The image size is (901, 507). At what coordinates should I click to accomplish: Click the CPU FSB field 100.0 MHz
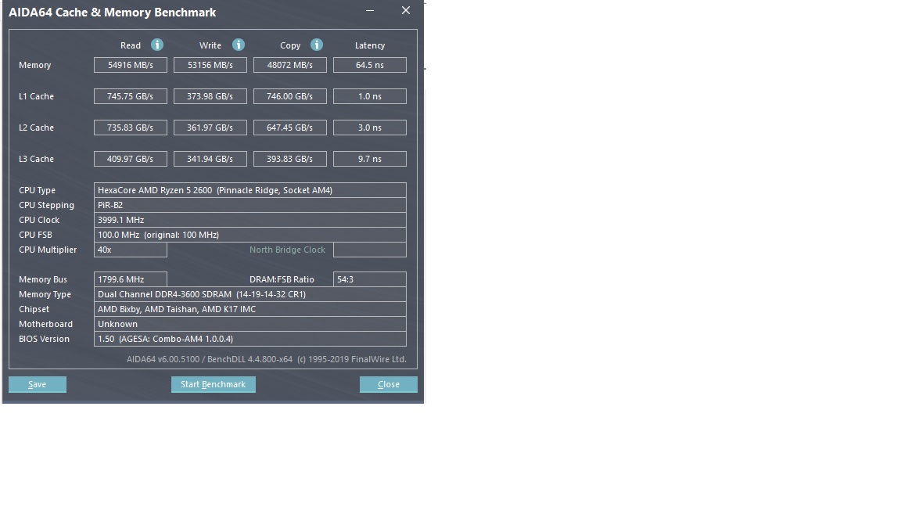pos(250,235)
